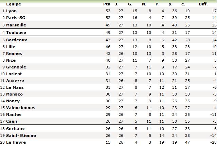
Task: Select Monaco in the standings
Action: tap(14, 94)
